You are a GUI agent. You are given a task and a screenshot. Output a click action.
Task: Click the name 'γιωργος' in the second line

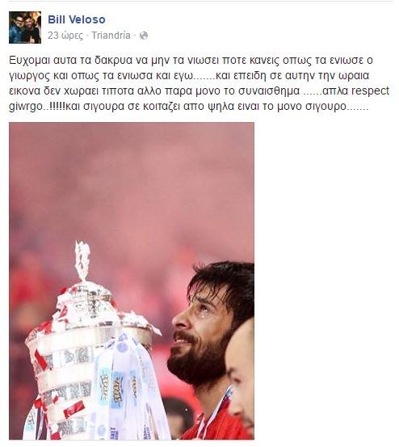pyautogui.click(x=29, y=76)
